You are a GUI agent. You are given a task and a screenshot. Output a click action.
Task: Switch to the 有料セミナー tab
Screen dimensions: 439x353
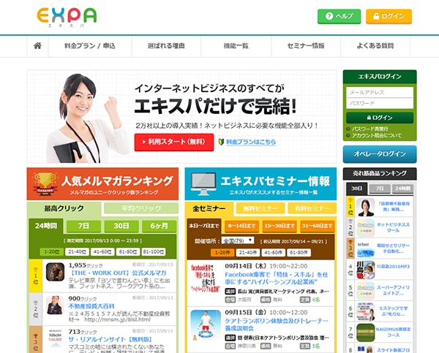click(x=312, y=208)
